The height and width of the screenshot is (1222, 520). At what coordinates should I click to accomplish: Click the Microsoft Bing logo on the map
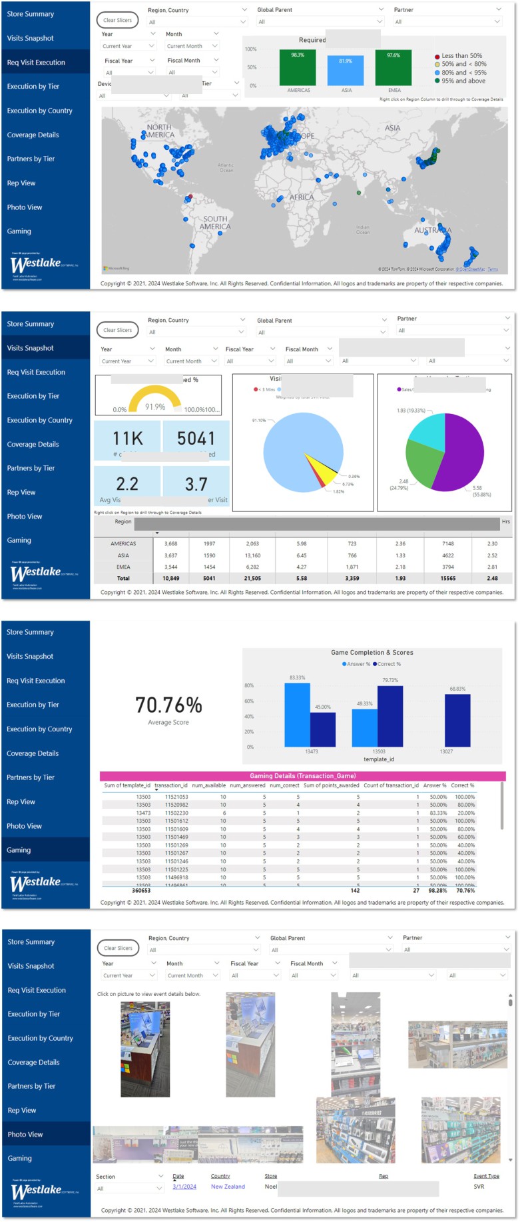[117, 268]
